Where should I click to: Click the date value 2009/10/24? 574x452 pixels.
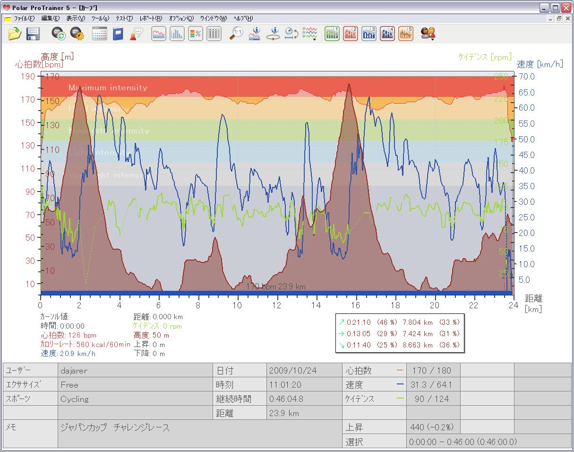(304, 370)
